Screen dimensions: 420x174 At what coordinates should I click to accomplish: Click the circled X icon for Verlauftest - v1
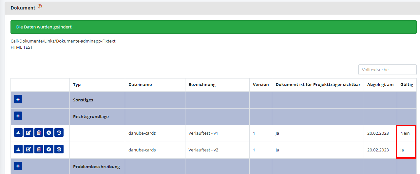49,132
